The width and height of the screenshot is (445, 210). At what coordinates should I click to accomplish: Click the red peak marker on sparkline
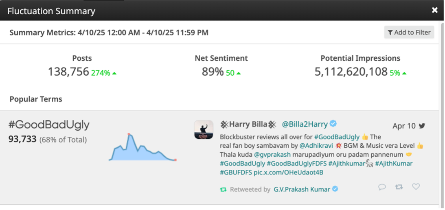[x=129, y=134]
